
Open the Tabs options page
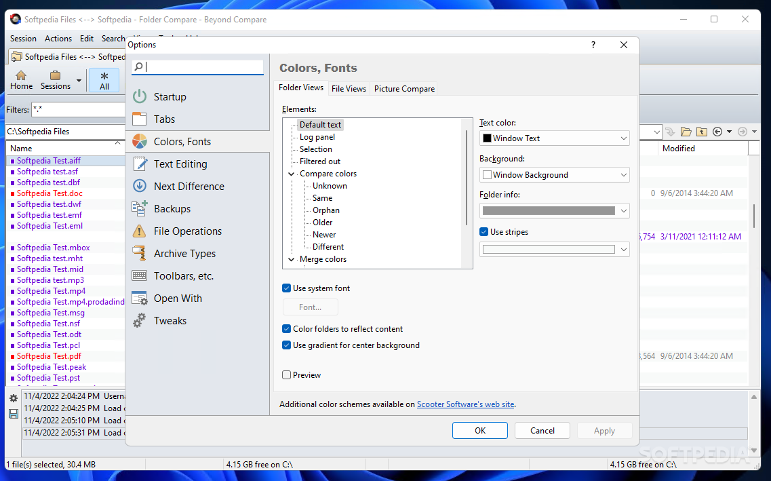(164, 119)
